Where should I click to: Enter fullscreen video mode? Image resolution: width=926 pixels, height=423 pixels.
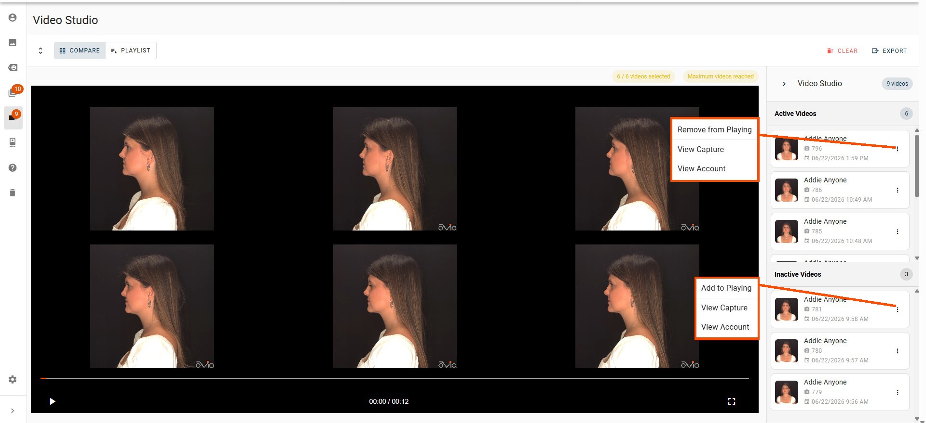[x=732, y=401]
